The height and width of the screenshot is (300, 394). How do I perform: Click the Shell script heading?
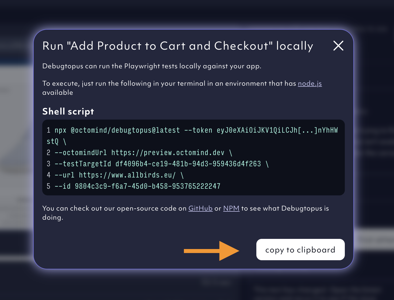tap(68, 112)
